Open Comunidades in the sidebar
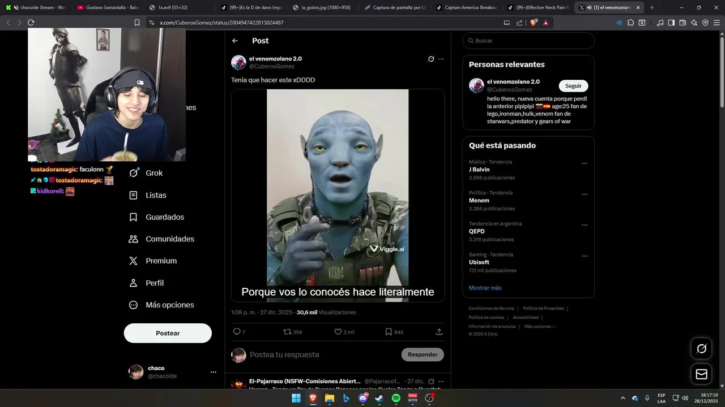 (161, 239)
